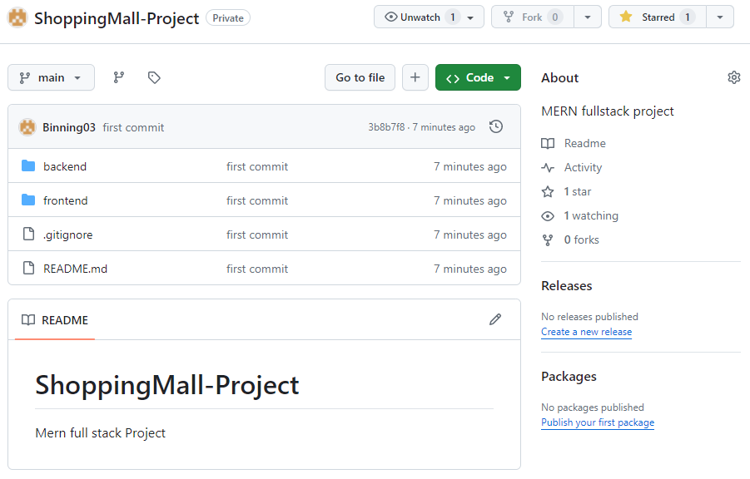Image resolution: width=750 pixels, height=479 pixels.
Task: Click the README.md file icon
Action: [x=28, y=268]
